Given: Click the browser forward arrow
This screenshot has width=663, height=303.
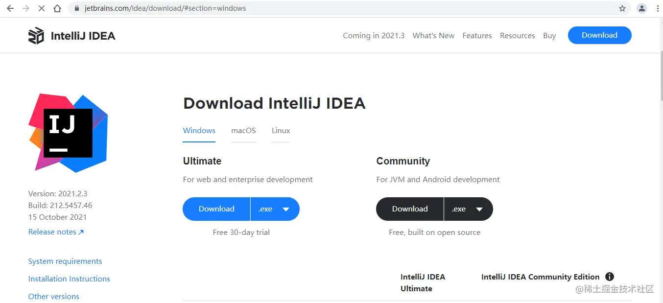Looking at the screenshot, I should coord(26,8).
